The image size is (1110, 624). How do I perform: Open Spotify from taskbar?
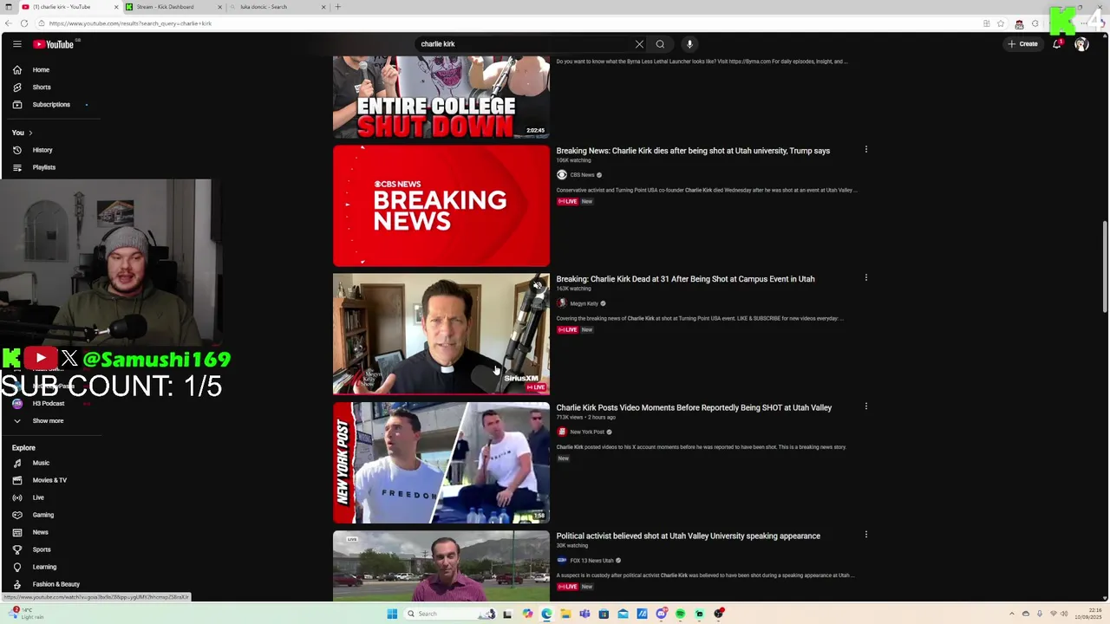[x=681, y=614]
